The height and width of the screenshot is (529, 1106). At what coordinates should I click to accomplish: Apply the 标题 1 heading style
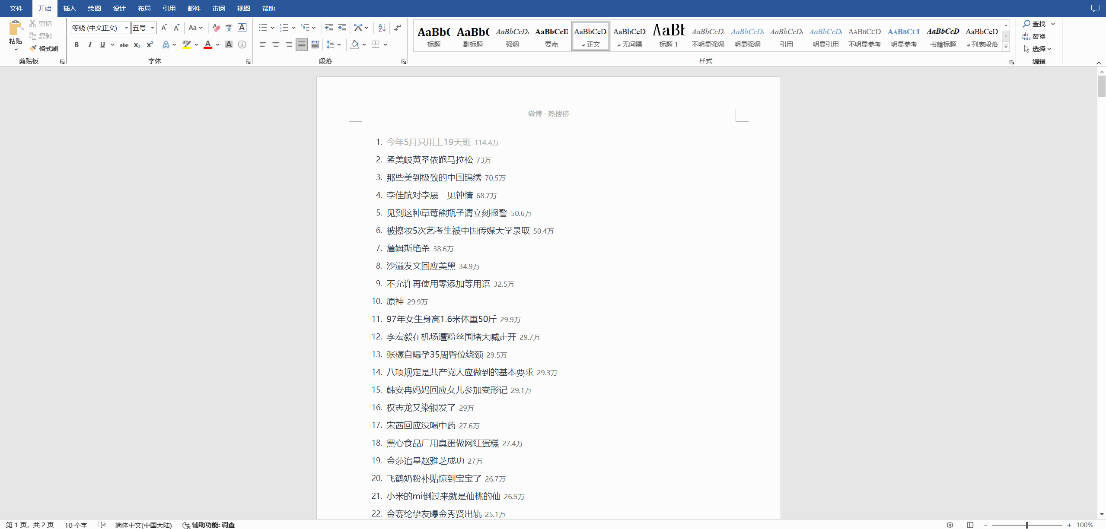(x=668, y=36)
